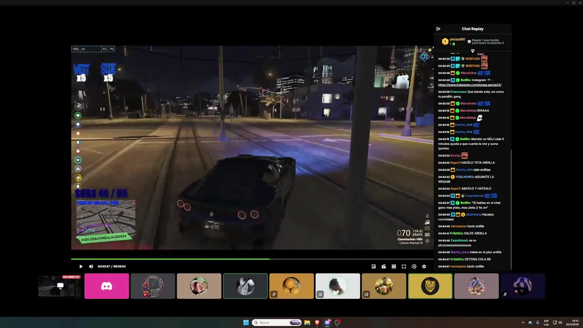Select the dark blue rightmost participant tile
Viewport: 583px width, 328px height.
point(522,286)
